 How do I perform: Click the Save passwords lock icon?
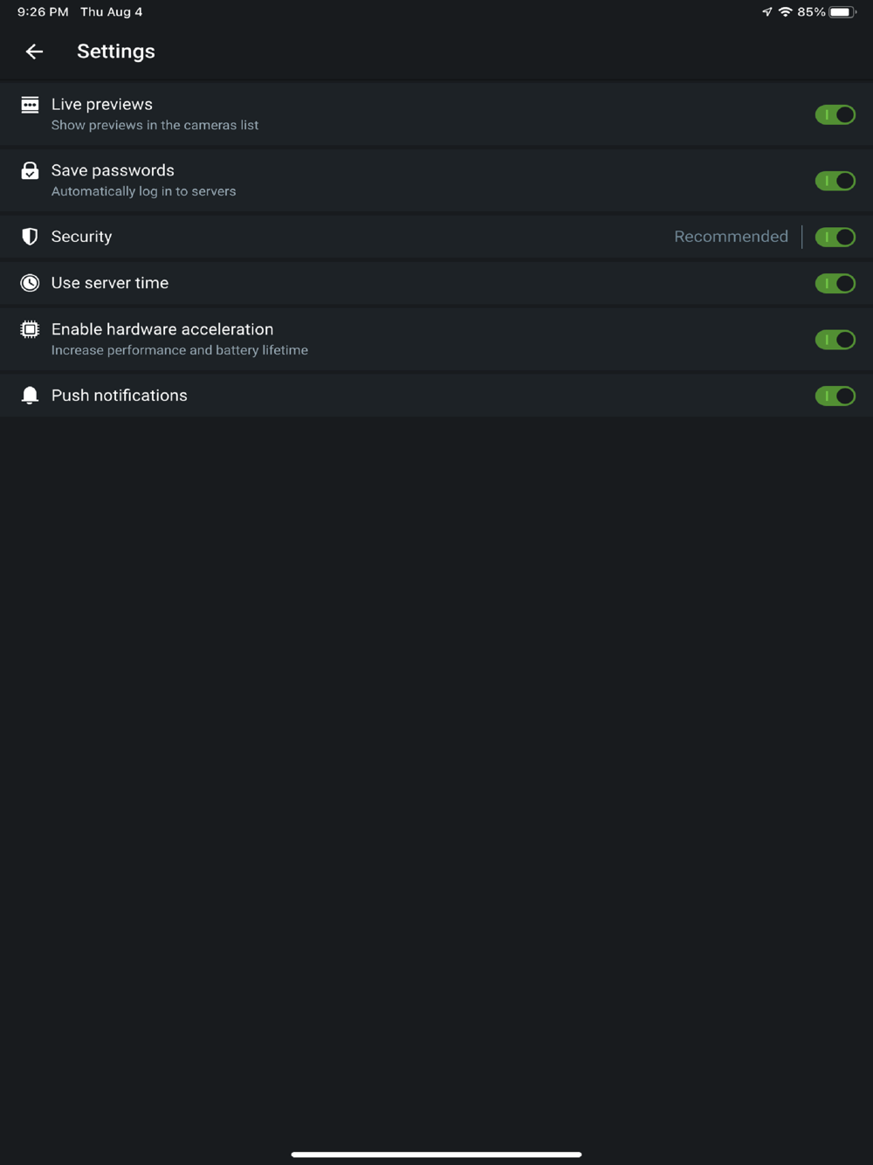click(30, 171)
